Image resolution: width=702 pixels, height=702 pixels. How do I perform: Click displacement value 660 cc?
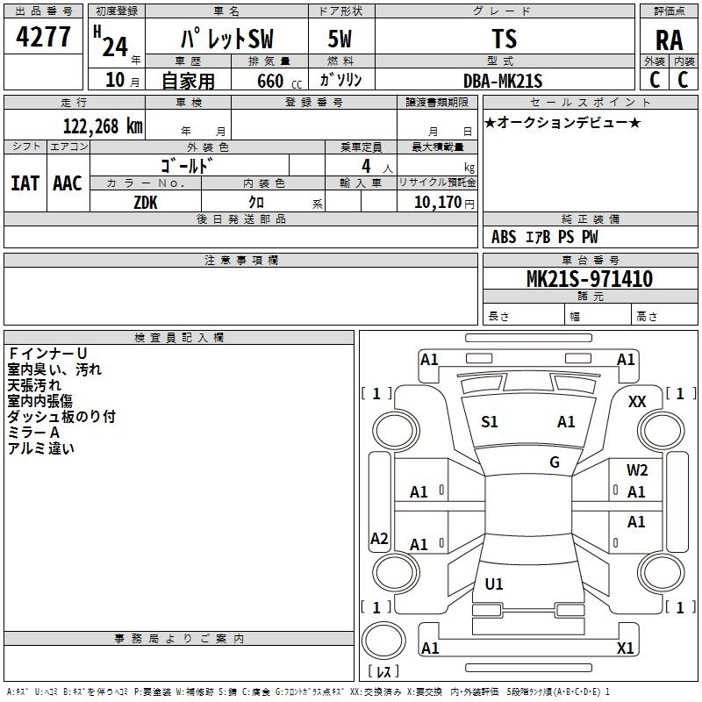coord(279,81)
